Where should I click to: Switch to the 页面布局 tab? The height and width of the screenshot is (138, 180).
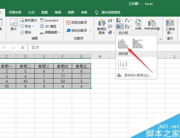tap(15, 12)
